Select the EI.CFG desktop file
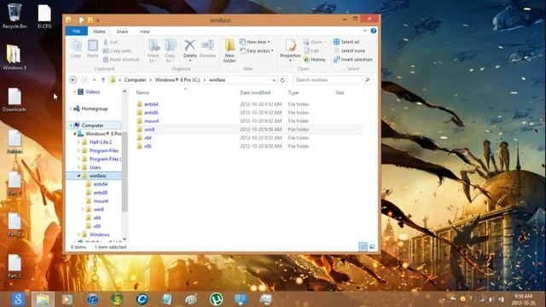The image size is (546, 307). coord(44,16)
